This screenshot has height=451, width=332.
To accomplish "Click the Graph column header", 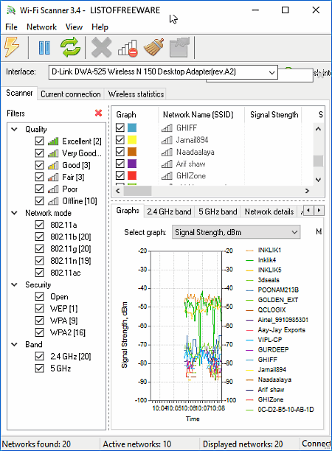I will pyautogui.click(x=135, y=115).
